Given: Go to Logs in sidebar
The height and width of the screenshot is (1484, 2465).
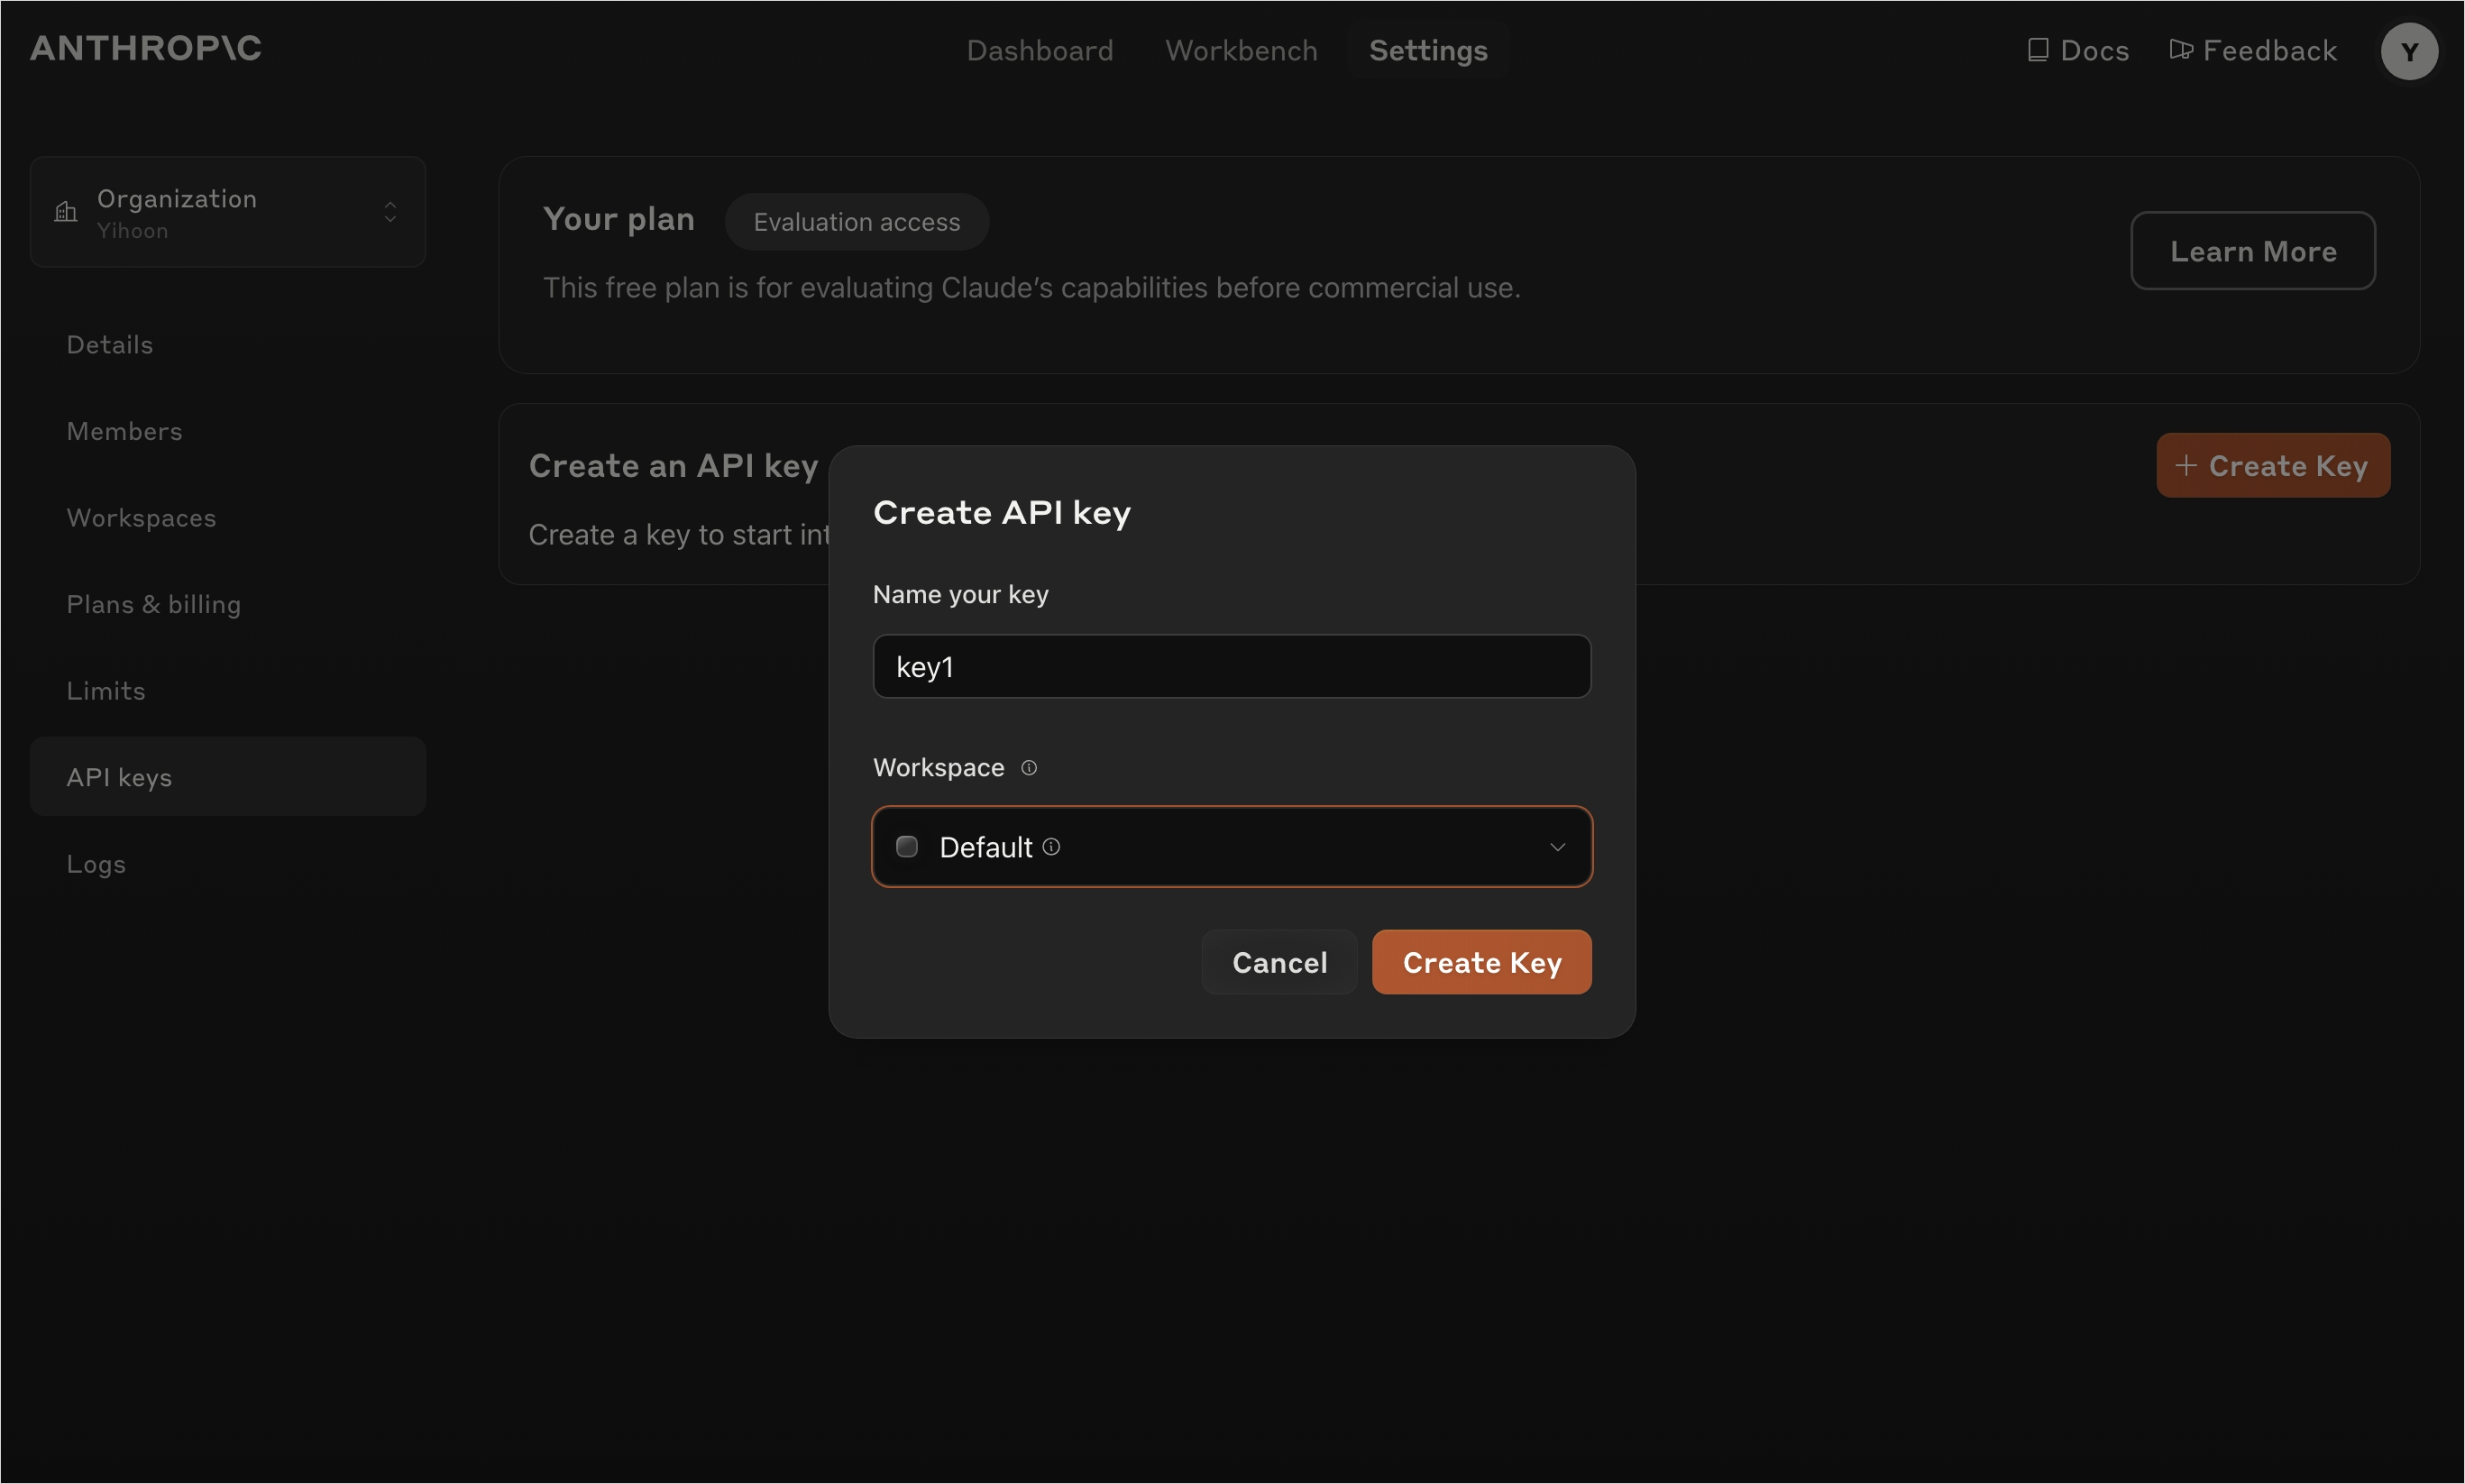Looking at the screenshot, I should tap(96, 864).
